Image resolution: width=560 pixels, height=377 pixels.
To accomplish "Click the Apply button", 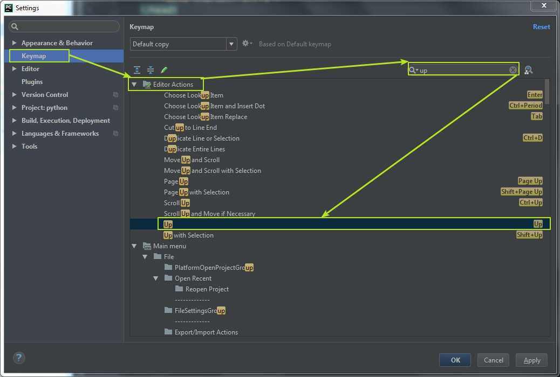I will 531,360.
